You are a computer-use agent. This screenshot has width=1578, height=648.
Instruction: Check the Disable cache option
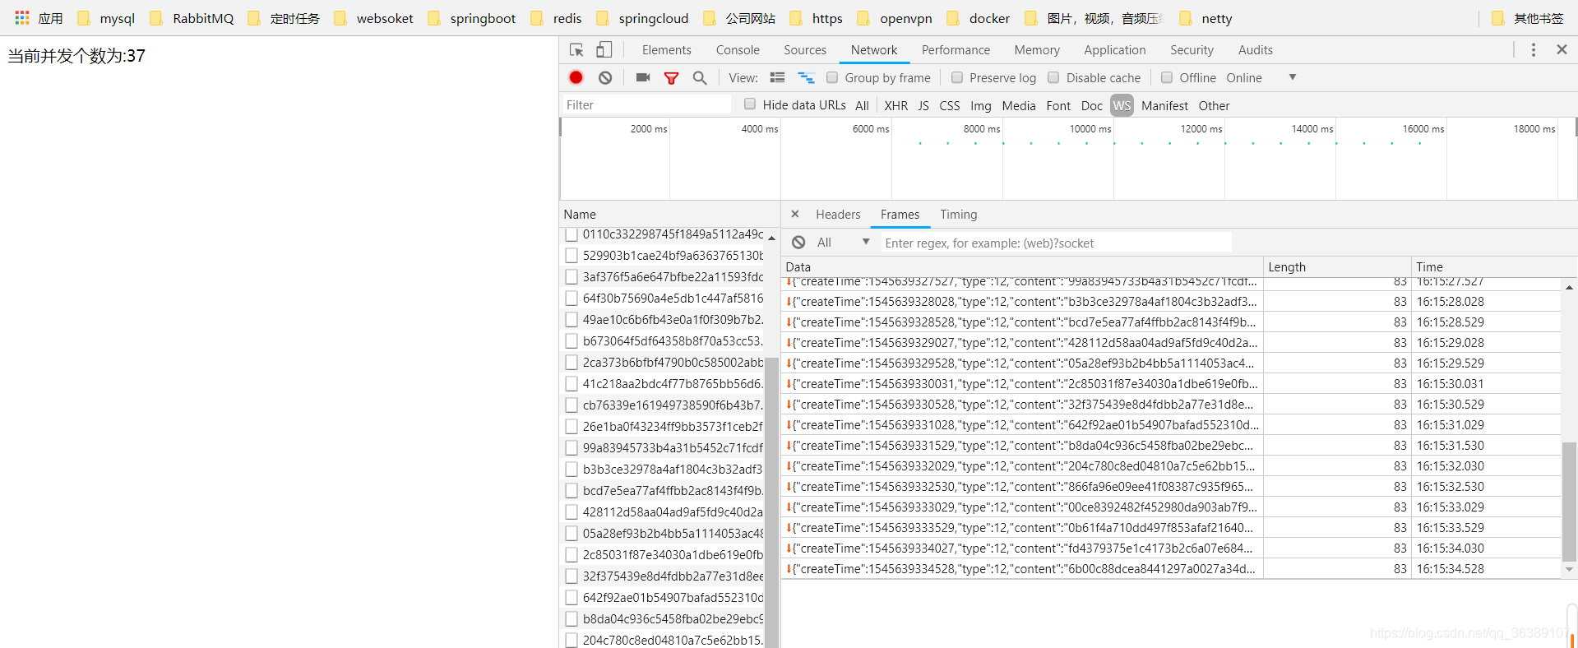coord(1053,77)
